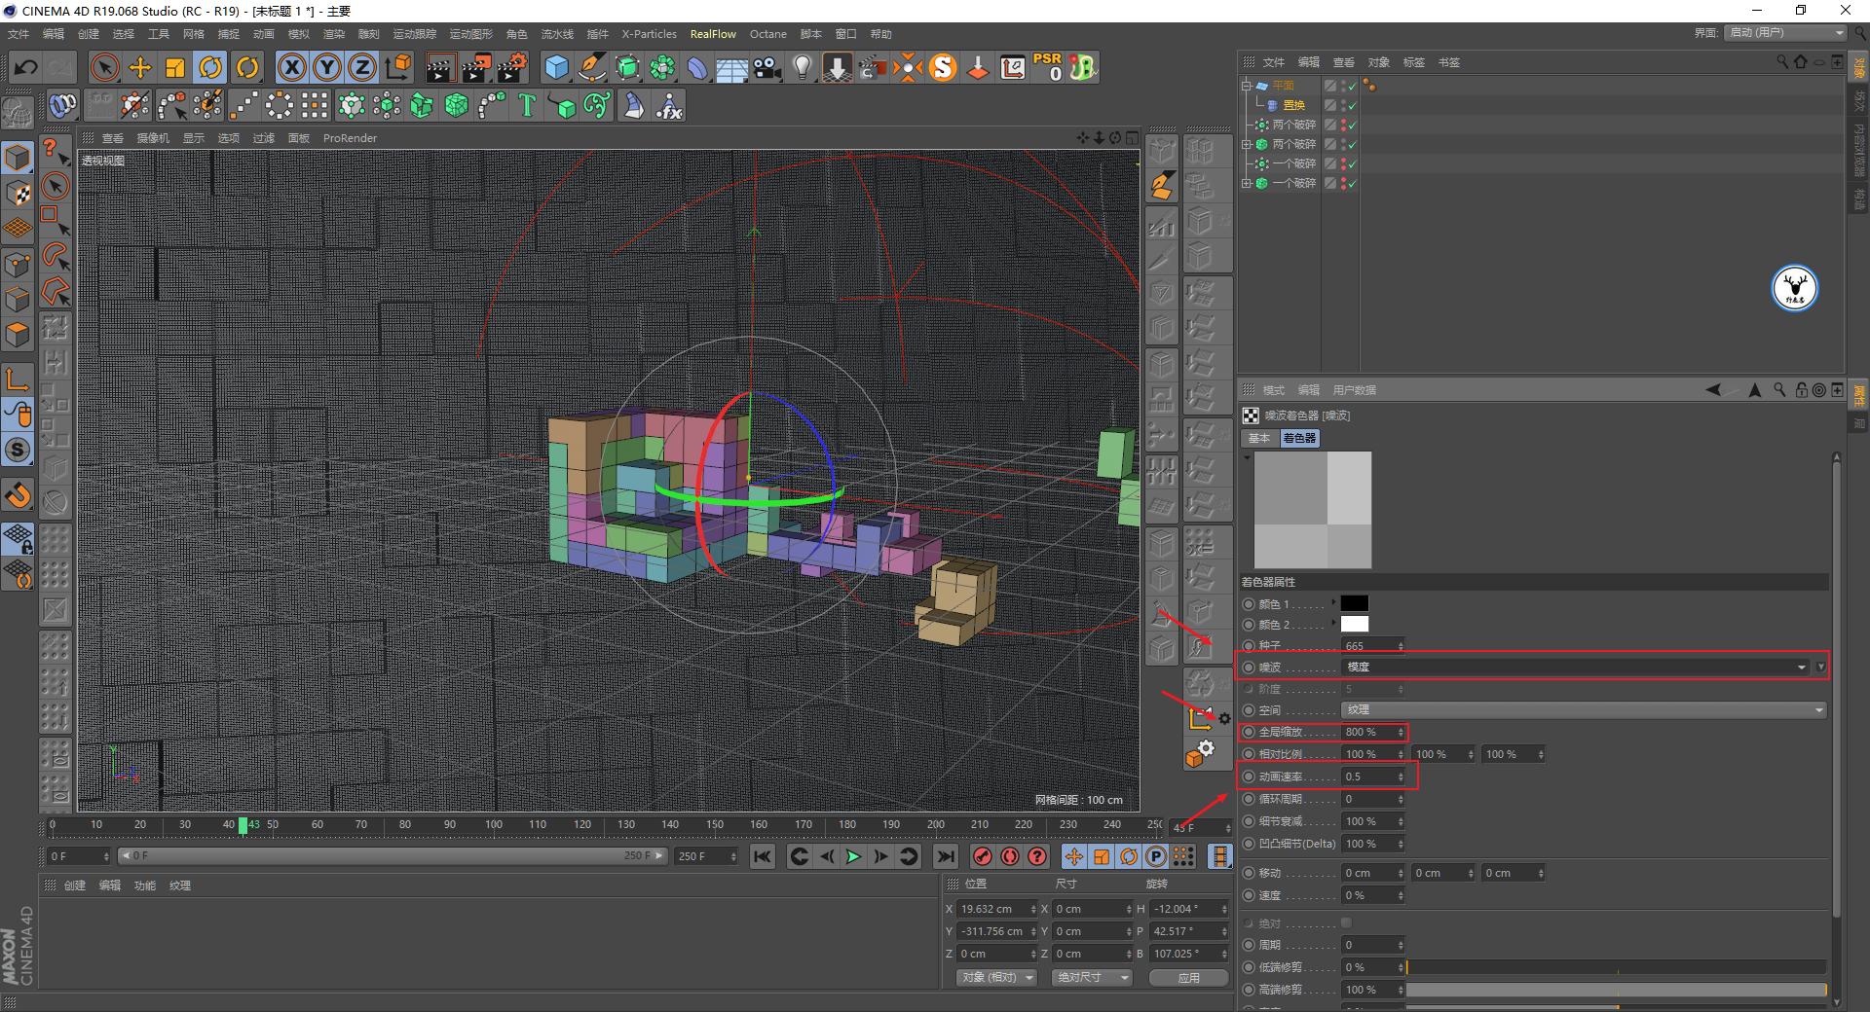Image resolution: width=1870 pixels, height=1012 pixels.
Task: Open the Cube primitive icon in the toolbar
Action: point(557,67)
